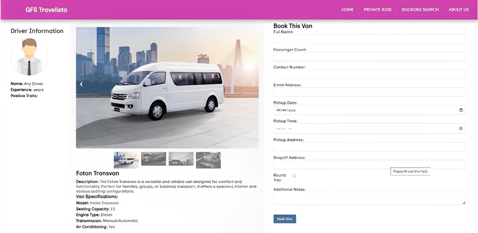
Task: Select the van exterior thumbnail
Action: pos(126,160)
